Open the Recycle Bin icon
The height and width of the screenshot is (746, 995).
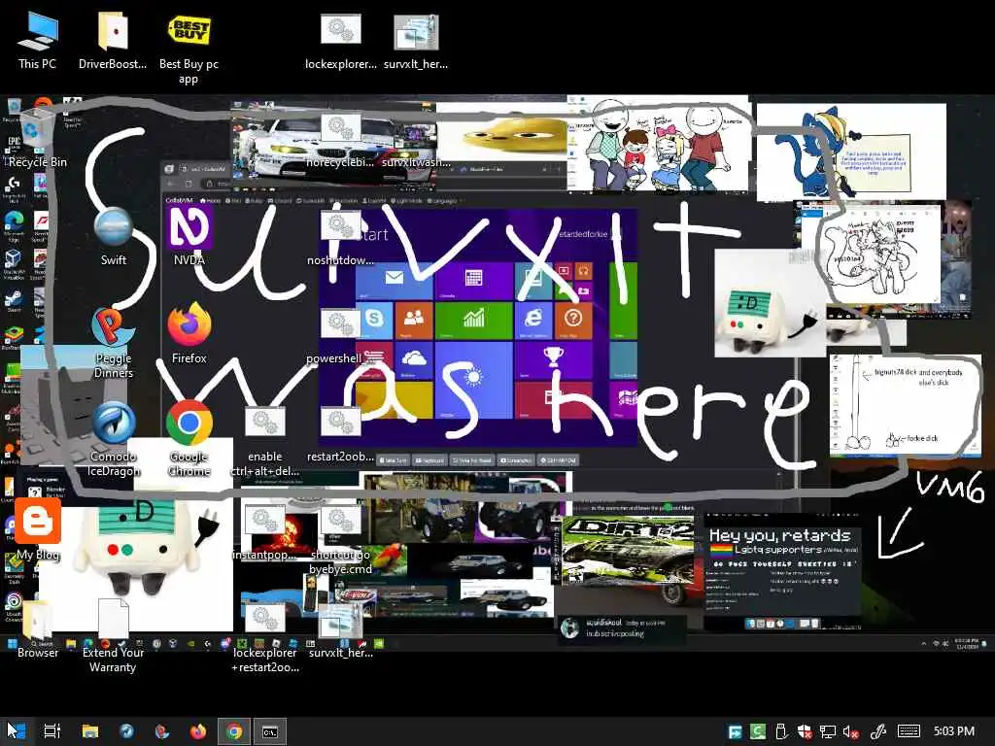37,140
